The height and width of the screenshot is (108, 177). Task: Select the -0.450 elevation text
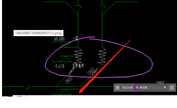pyautogui.click(x=59, y=66)
